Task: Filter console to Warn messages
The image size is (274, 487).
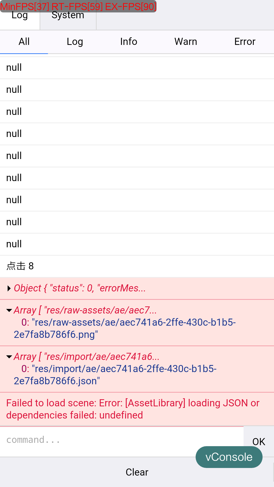Action: click(x=186, y=42)
